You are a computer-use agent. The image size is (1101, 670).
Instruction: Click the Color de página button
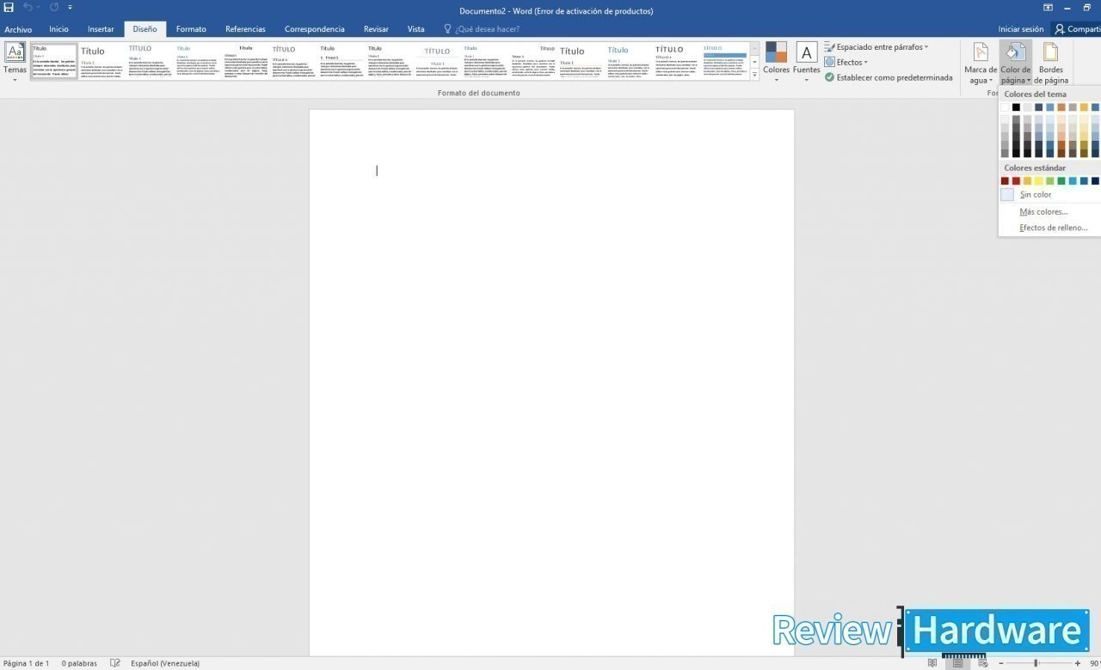(1015, 62)
